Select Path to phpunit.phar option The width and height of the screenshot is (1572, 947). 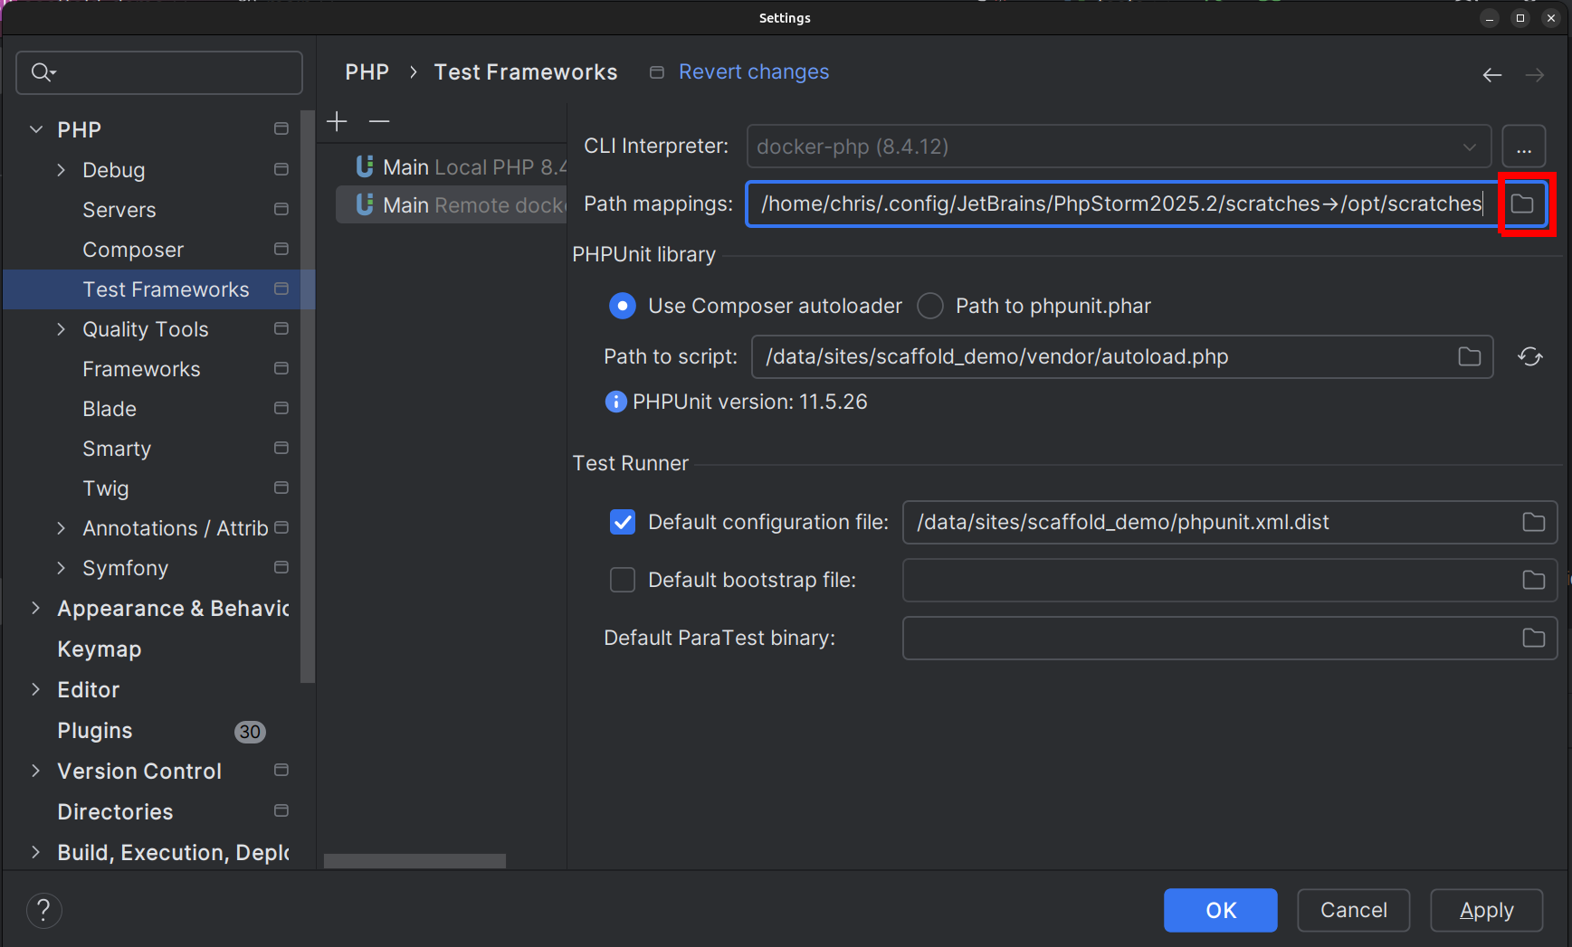click(x=930, y=307)
